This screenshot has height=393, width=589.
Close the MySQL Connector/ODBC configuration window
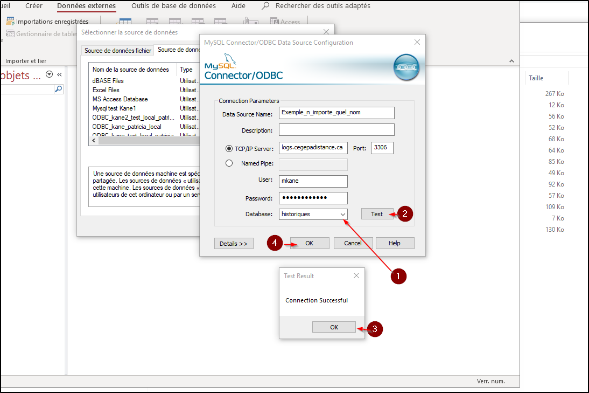click(417, 43)
